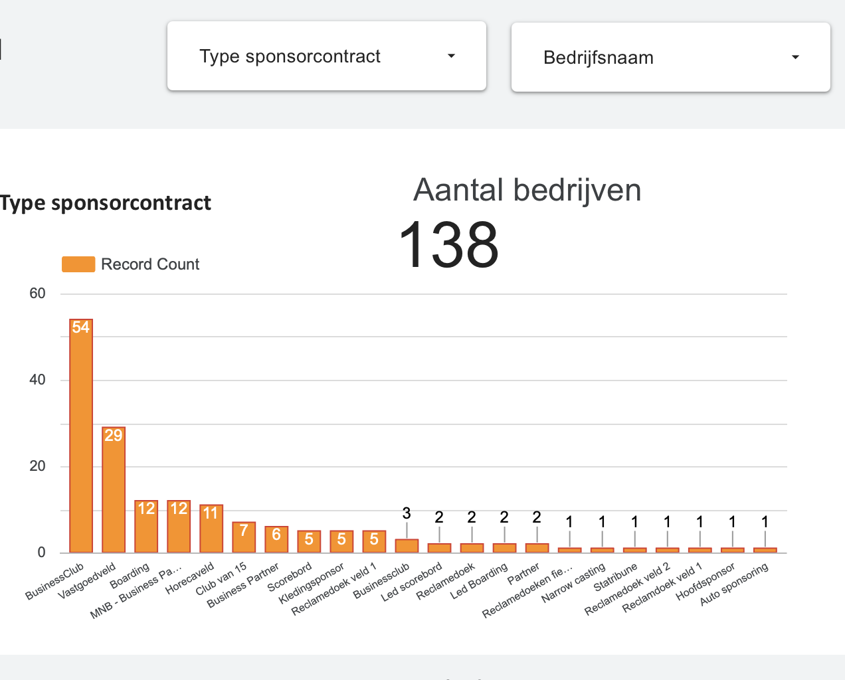Click the Club van 15 bar
The height and width of the screenshot is (680, 845).
click(x=244, y=538)
